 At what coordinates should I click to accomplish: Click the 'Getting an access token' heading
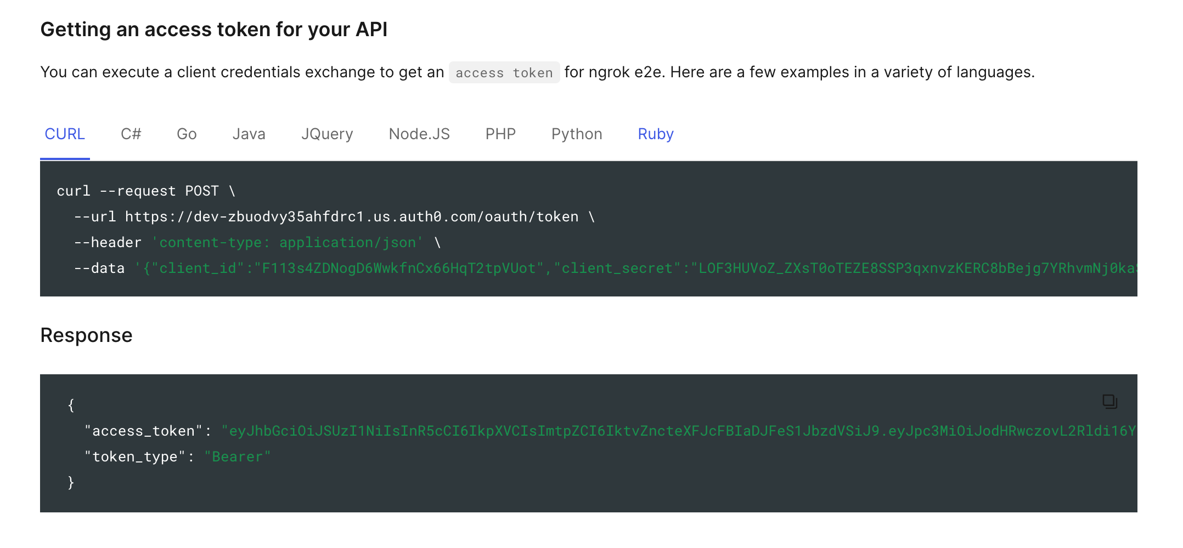(x=214, y=29)
